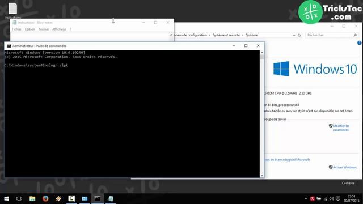The image size is (363, 204).
Task: Launch File Explorer from the taskbar
Action: coord(32,199)
